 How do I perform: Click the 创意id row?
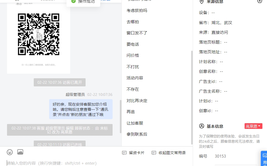click(x=208, y=111)
